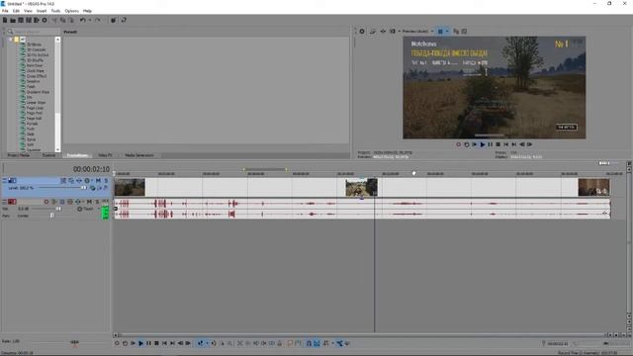
Task: Click Pause under the video preview
Action: pyautogui.click(x=491, y=144)
